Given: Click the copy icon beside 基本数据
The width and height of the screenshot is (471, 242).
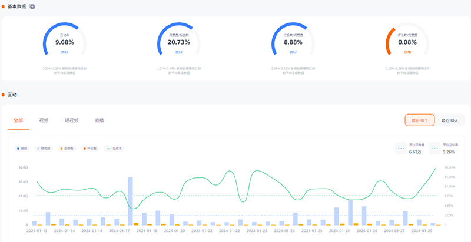Looking at the screenshot, I should point(32,6).
